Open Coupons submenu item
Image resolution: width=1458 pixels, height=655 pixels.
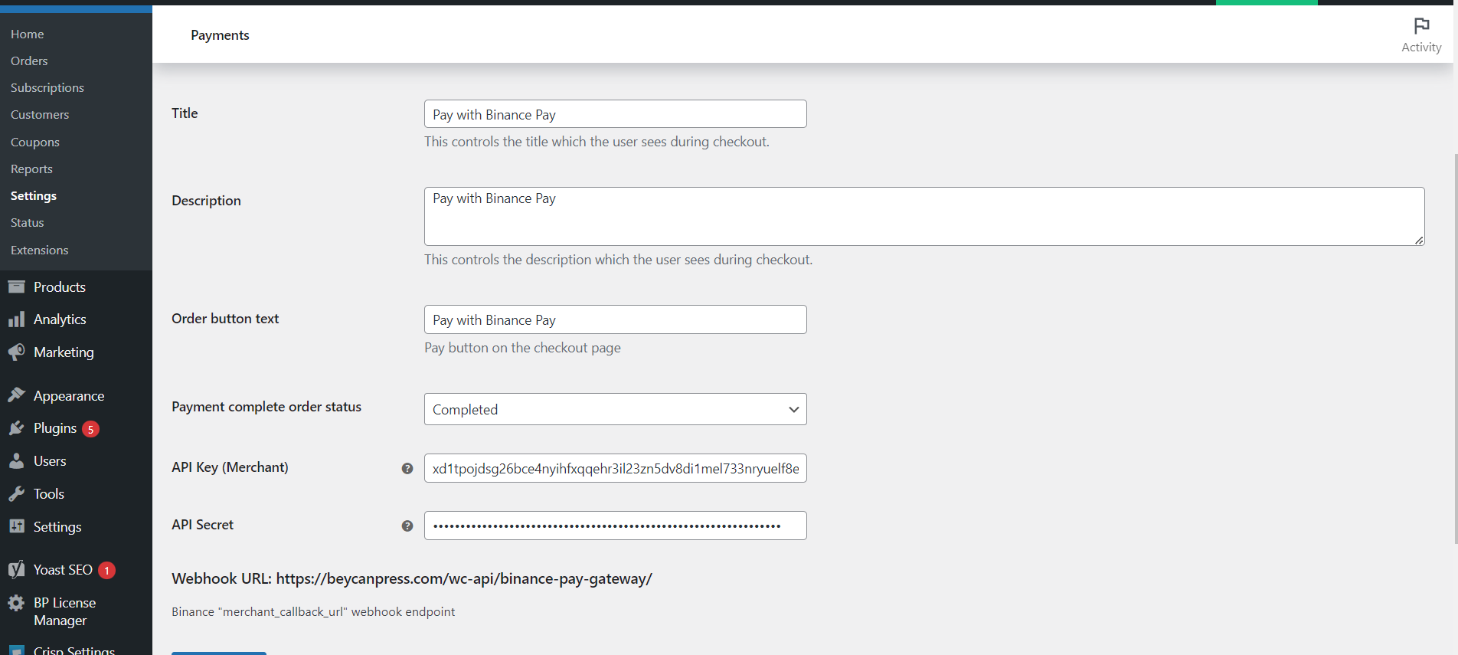(35, 142)
